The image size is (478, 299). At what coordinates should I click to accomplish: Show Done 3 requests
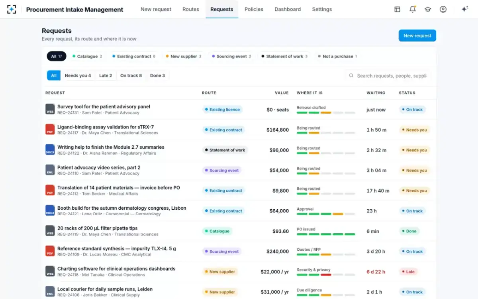point(157,75)
